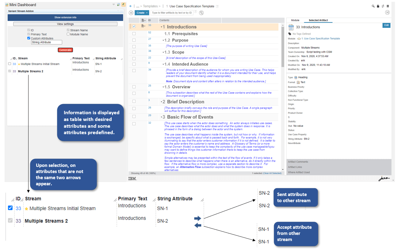Open artifact ID 52 link
This screenshot has width=398, height=249.
pyautogui.click(x=150, y=32)
